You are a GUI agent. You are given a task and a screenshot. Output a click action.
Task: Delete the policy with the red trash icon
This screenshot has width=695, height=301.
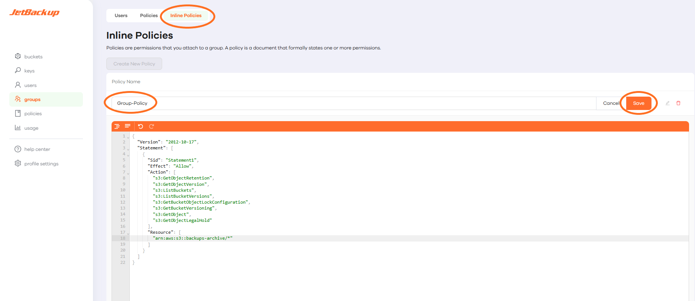point(678,103)
